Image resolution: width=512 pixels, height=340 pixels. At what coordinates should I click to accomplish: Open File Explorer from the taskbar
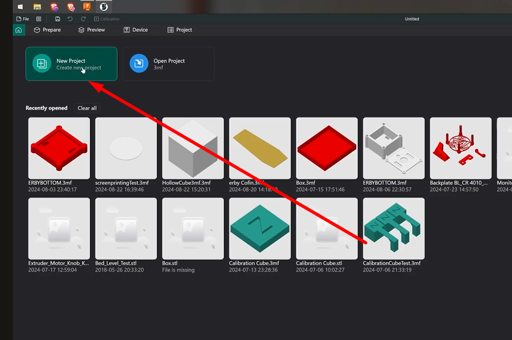pos(37,6)
